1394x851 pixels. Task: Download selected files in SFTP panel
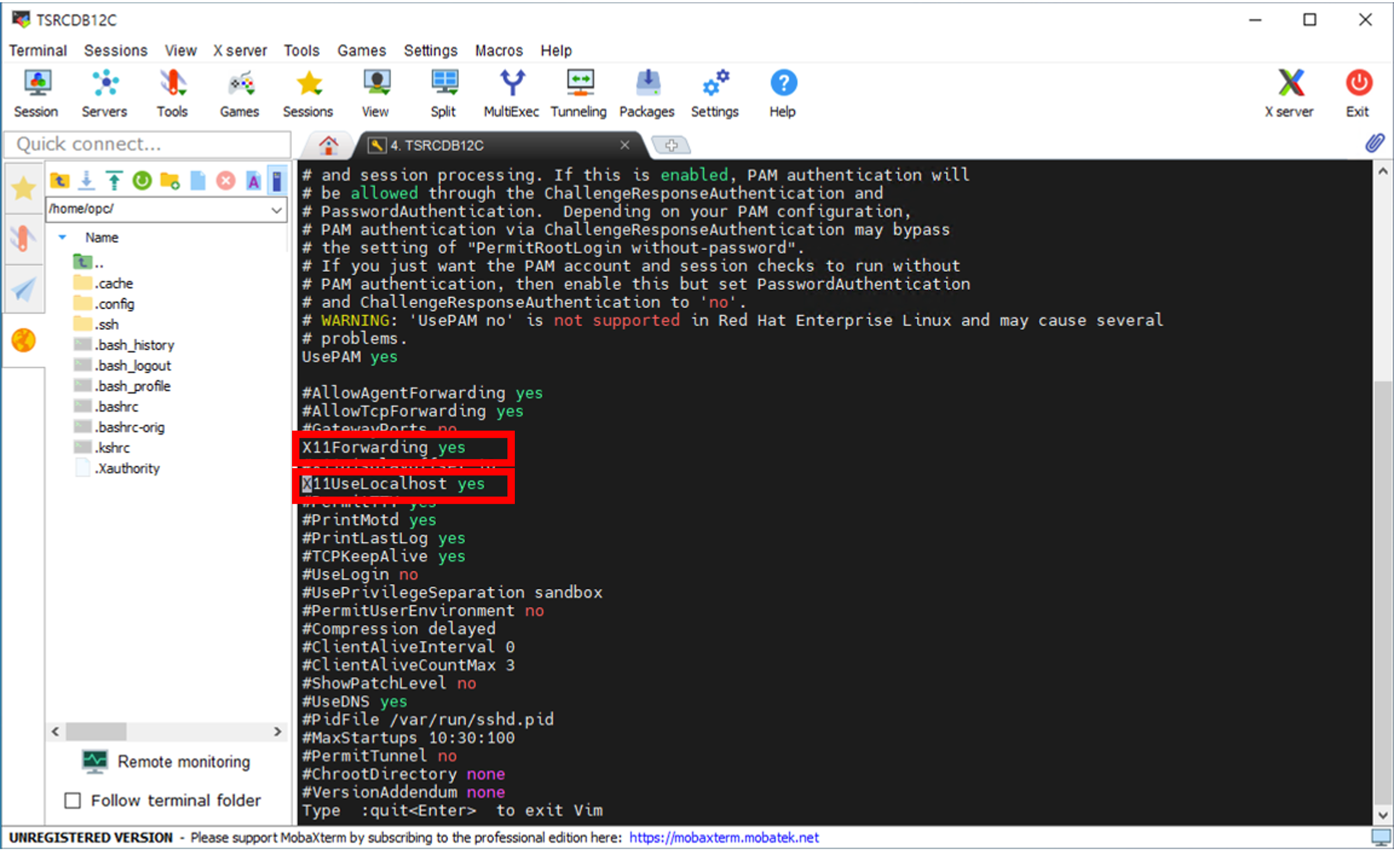(87, 181)
